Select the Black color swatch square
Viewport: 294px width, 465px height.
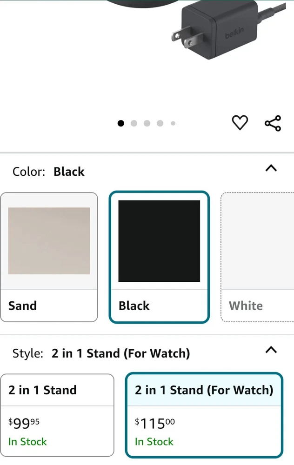pyautogui.click(x=159, y=241)
